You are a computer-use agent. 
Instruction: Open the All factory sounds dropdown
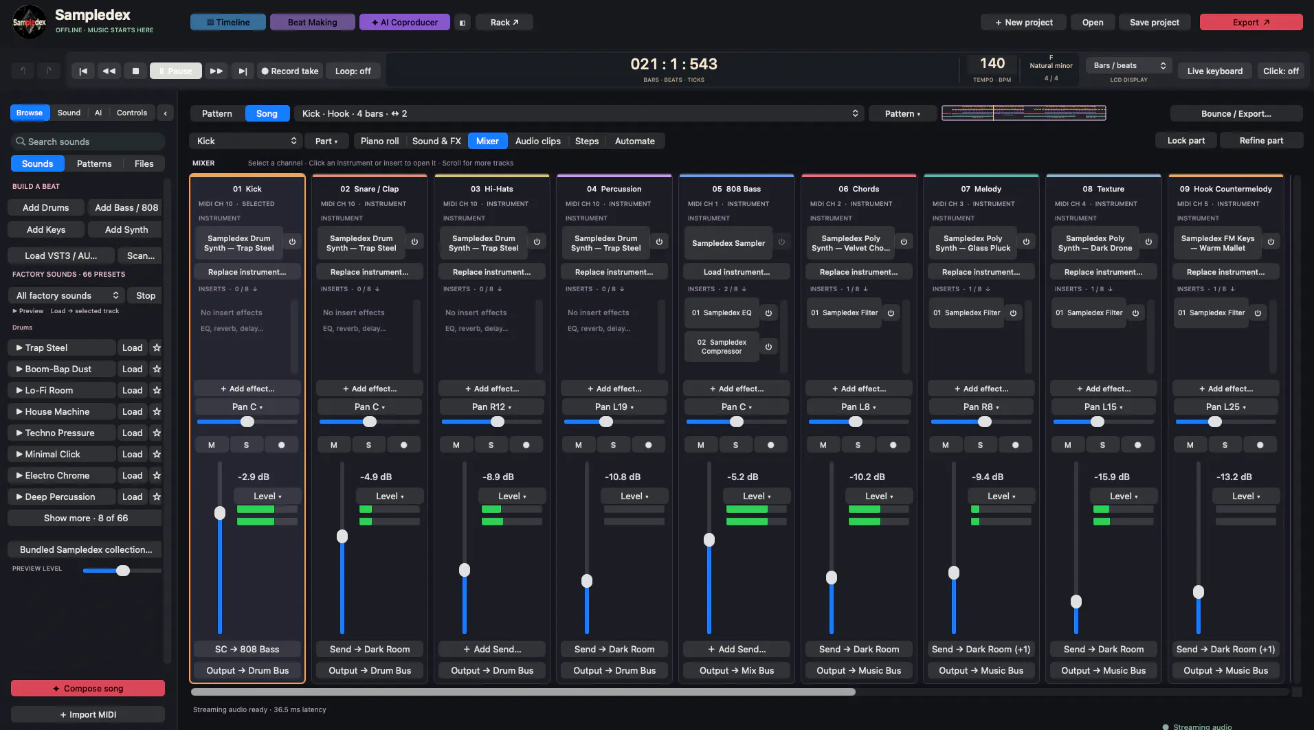(67, 295)
